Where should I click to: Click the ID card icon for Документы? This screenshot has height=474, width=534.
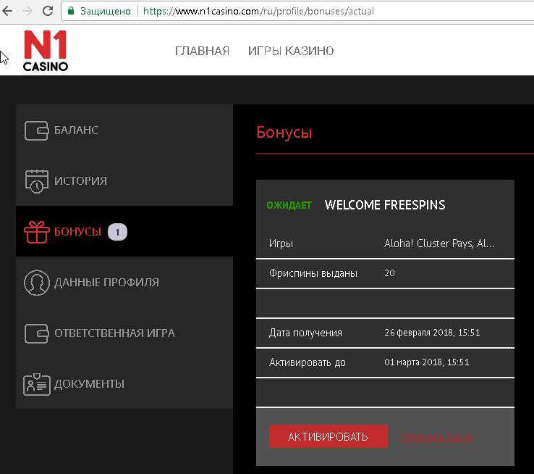36,384
